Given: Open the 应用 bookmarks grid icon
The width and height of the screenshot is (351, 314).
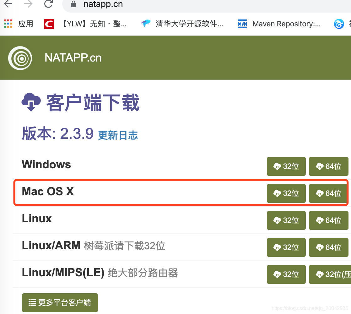Looking at the screenshot, I should point(8,24).
